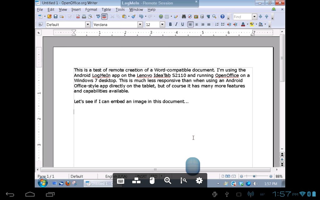
Task: Decrease paragraph indent
Action: 229,24
